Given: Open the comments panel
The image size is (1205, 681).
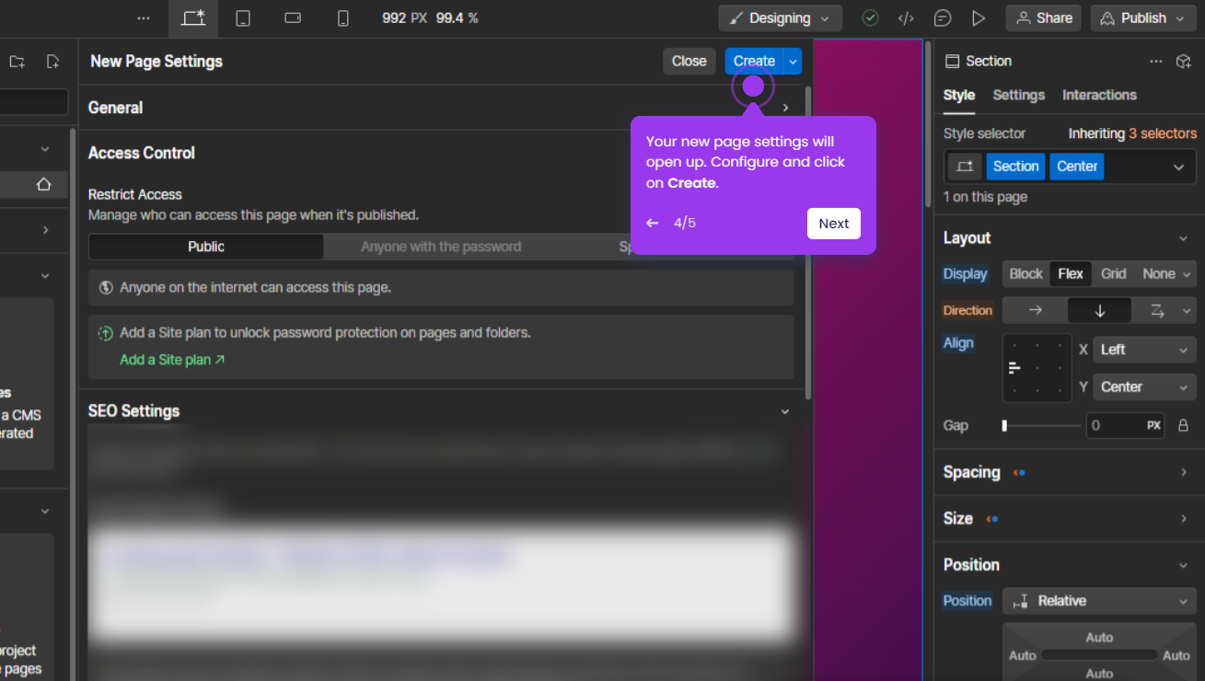Looking at the screenshot, I should [x=942, y=17].
